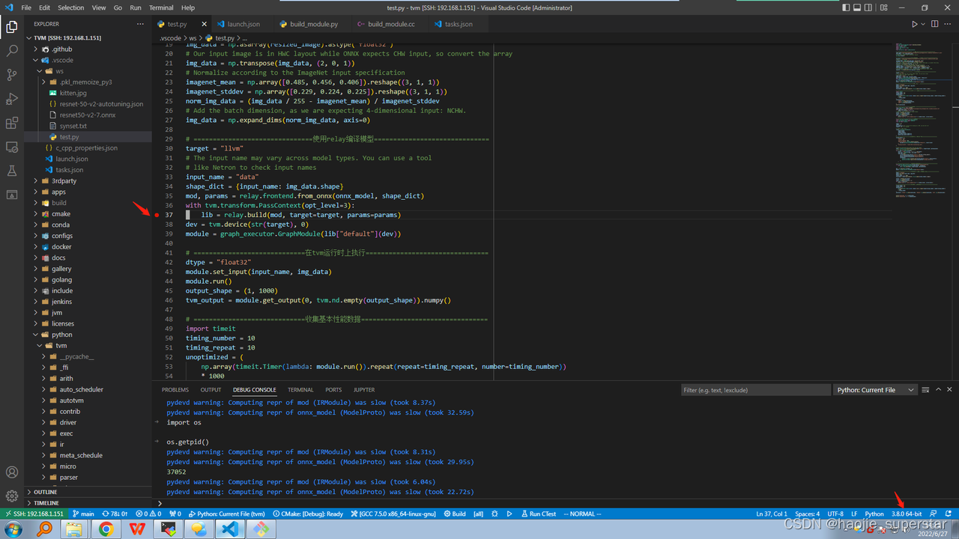Click Ln 37, Col 1 status entry
Image resolution: width=959 pixels, height=539 pixels.
tap(771, 514)
